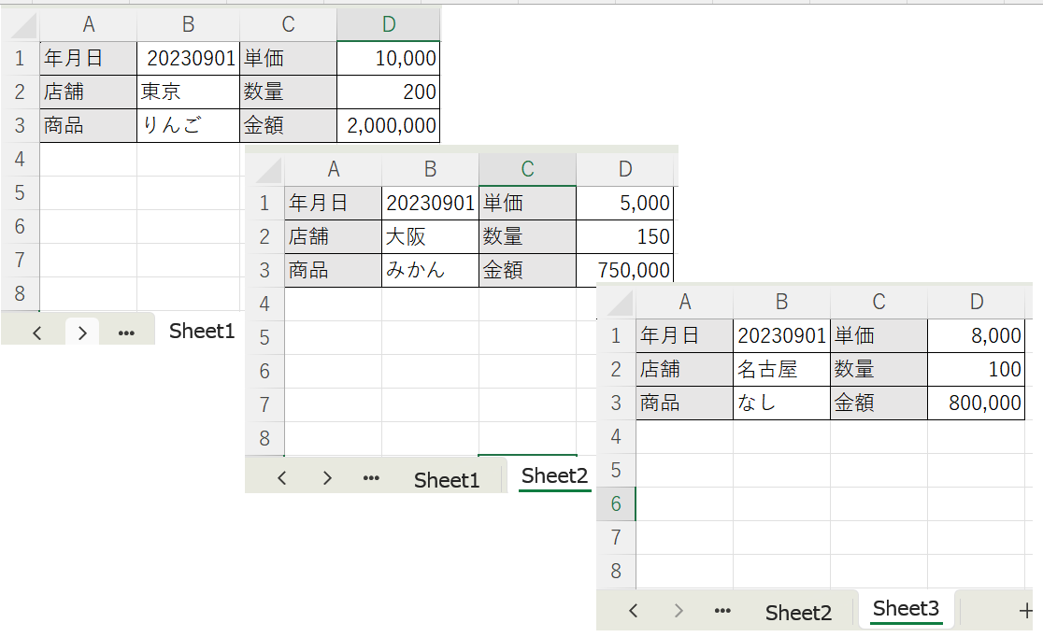Image resolution: width=1043 pixels, height=637 pixels.
Task: Click the 年月日 label in the first window
Action: (x=89, y=59)
